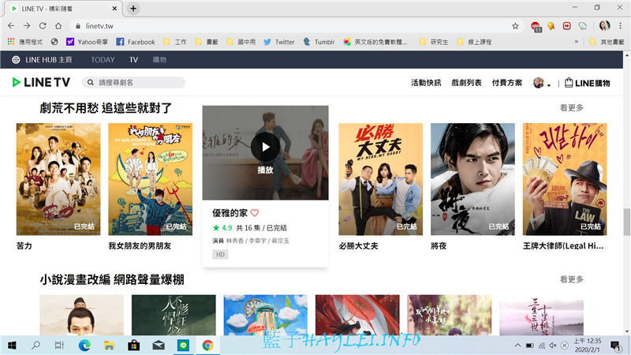Screen dimensions: 631x355
Task: Open the Action Center notification icon
Action: (x=615, y=346)
